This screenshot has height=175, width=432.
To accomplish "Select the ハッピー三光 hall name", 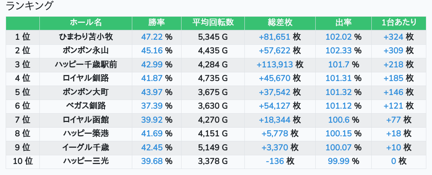I will coord(86,161).
